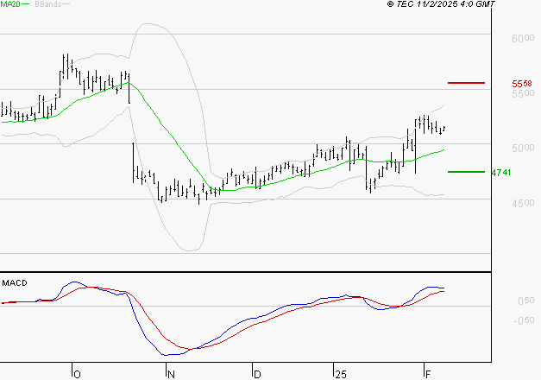Screen dimensions: 541x380
Task: Click the red resistance level line
Action: click(466, 83)
